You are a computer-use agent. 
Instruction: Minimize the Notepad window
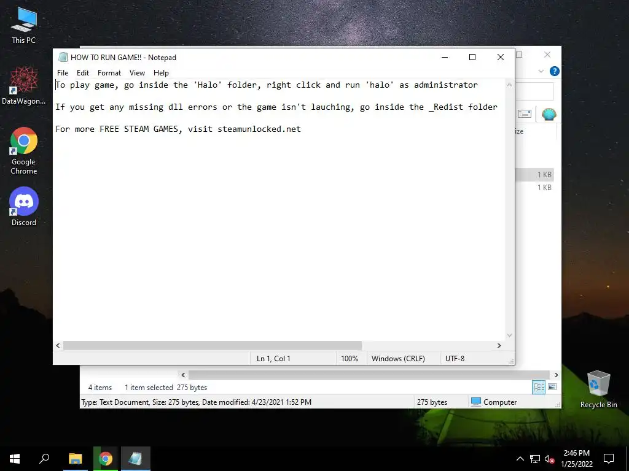coord(445,57)
